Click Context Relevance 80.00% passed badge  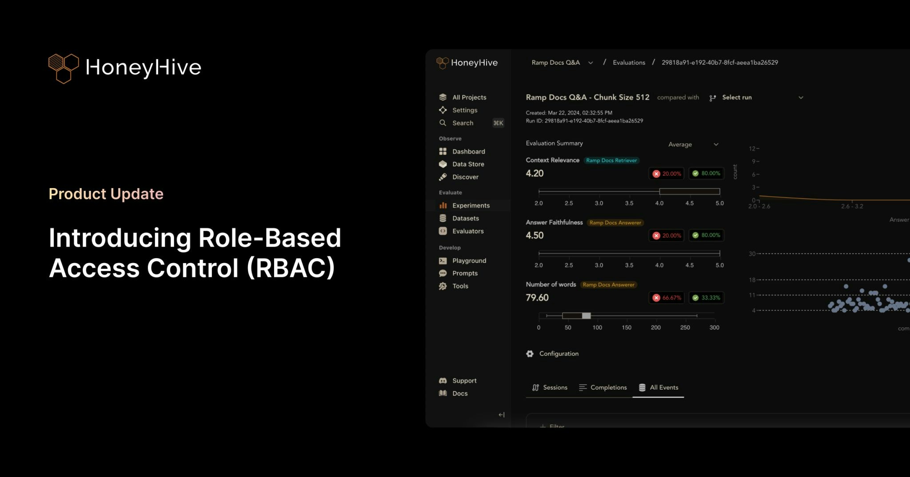tap(706, 173)
